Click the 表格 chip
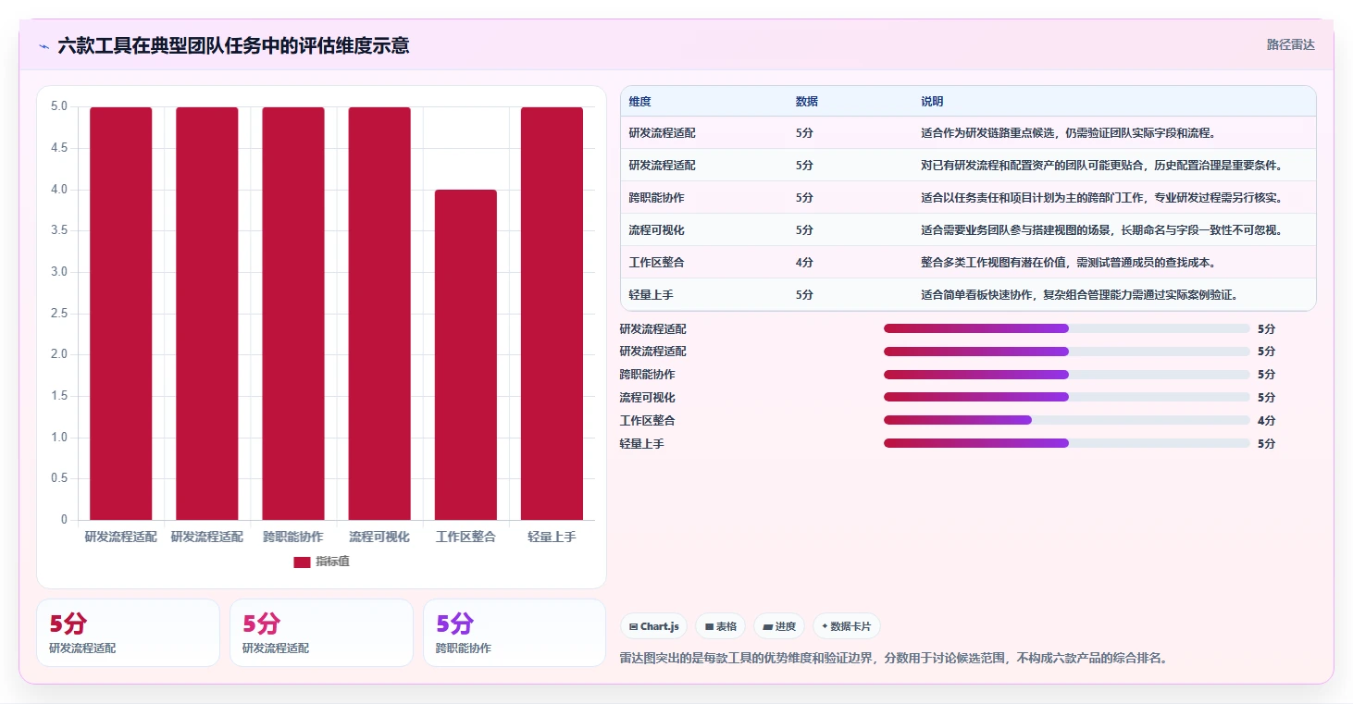The image size is (1353, 704). pos(721,626)
